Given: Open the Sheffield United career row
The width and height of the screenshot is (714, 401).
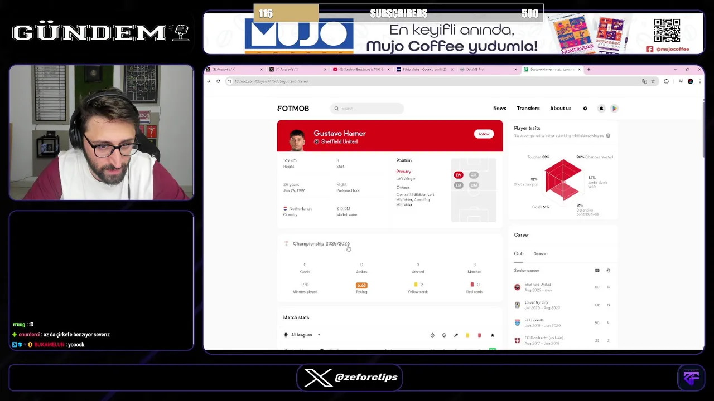Looking at the screenshot, I should click(x=563, y=287).
